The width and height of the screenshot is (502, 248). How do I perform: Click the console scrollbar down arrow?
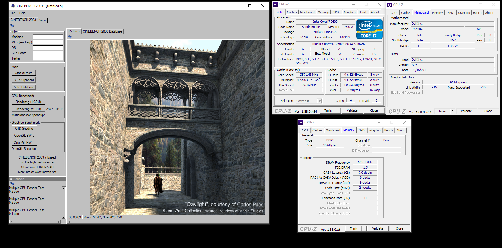click(x=63, y=217)
